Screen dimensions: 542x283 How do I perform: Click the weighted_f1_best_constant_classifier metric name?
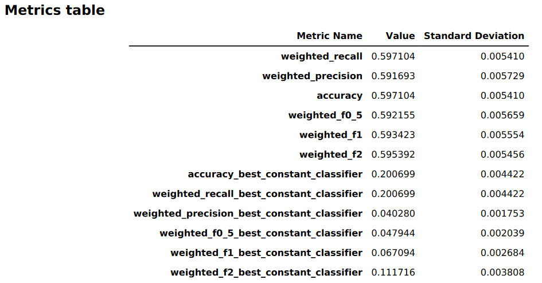tap(266, 253)
